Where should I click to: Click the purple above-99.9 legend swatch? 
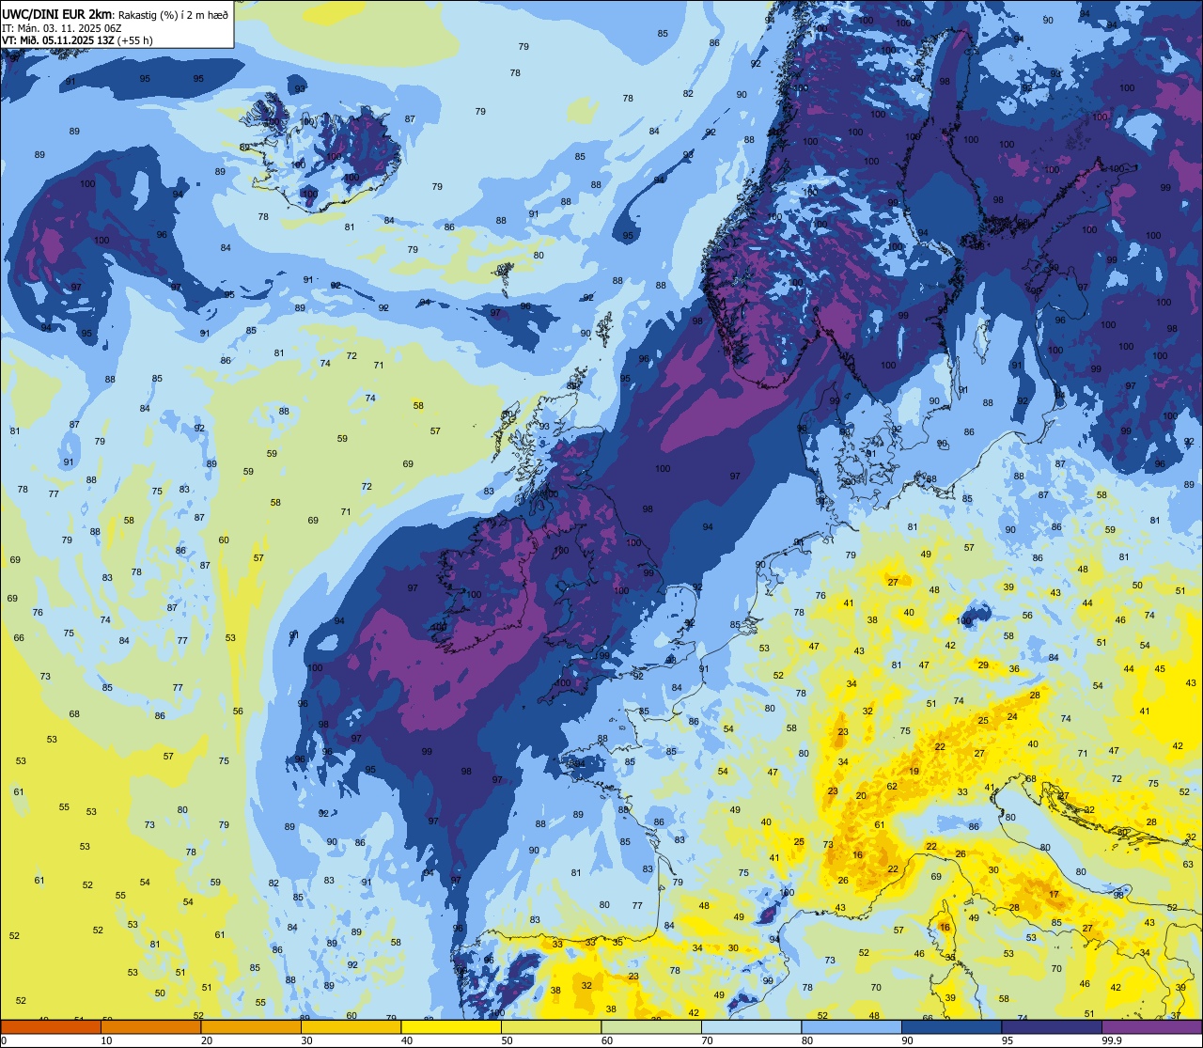click(1151, 1027)
